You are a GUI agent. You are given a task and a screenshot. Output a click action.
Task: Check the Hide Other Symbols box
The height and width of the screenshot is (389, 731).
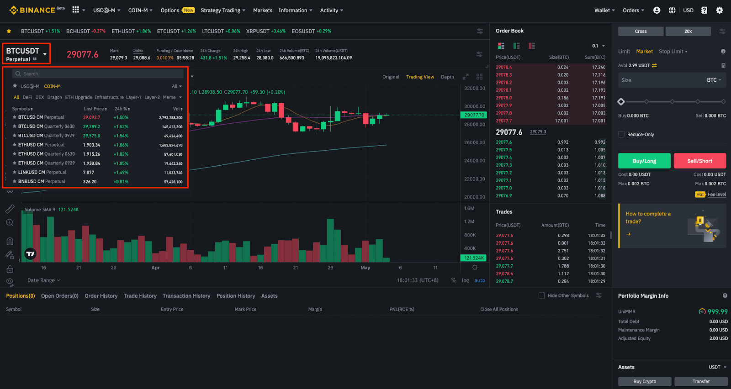pyautogui.click(x=541, y=295)
